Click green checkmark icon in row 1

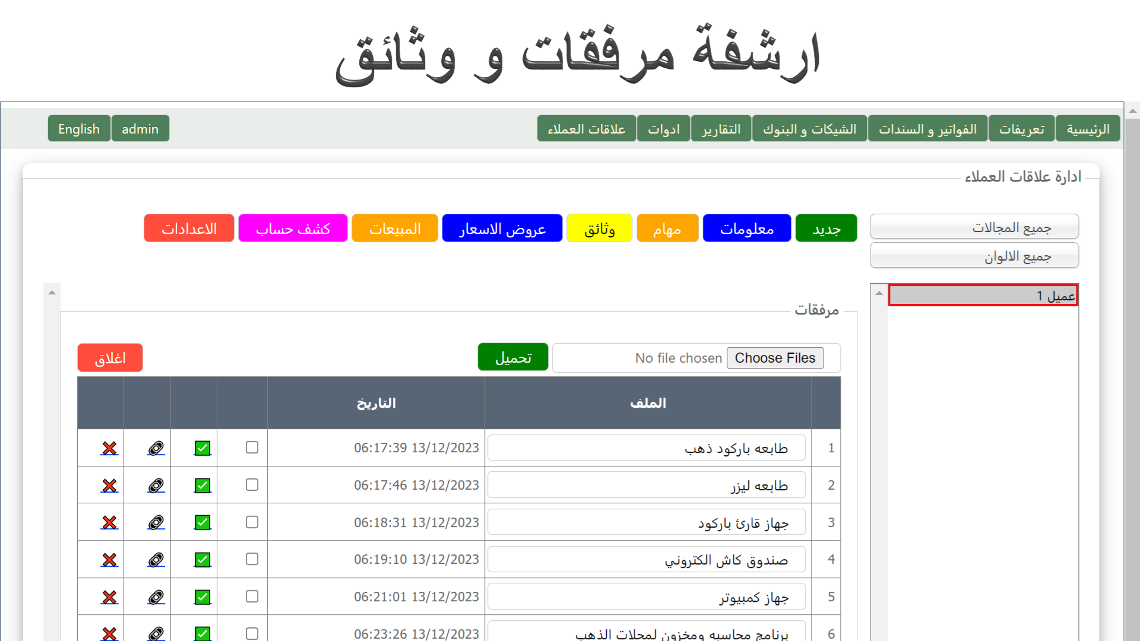pyautogui.click(x=202, y=448)
